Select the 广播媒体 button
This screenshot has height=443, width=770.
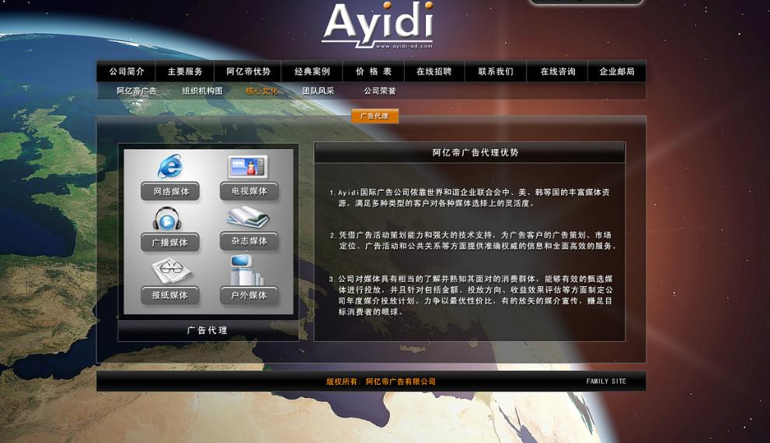170,242
